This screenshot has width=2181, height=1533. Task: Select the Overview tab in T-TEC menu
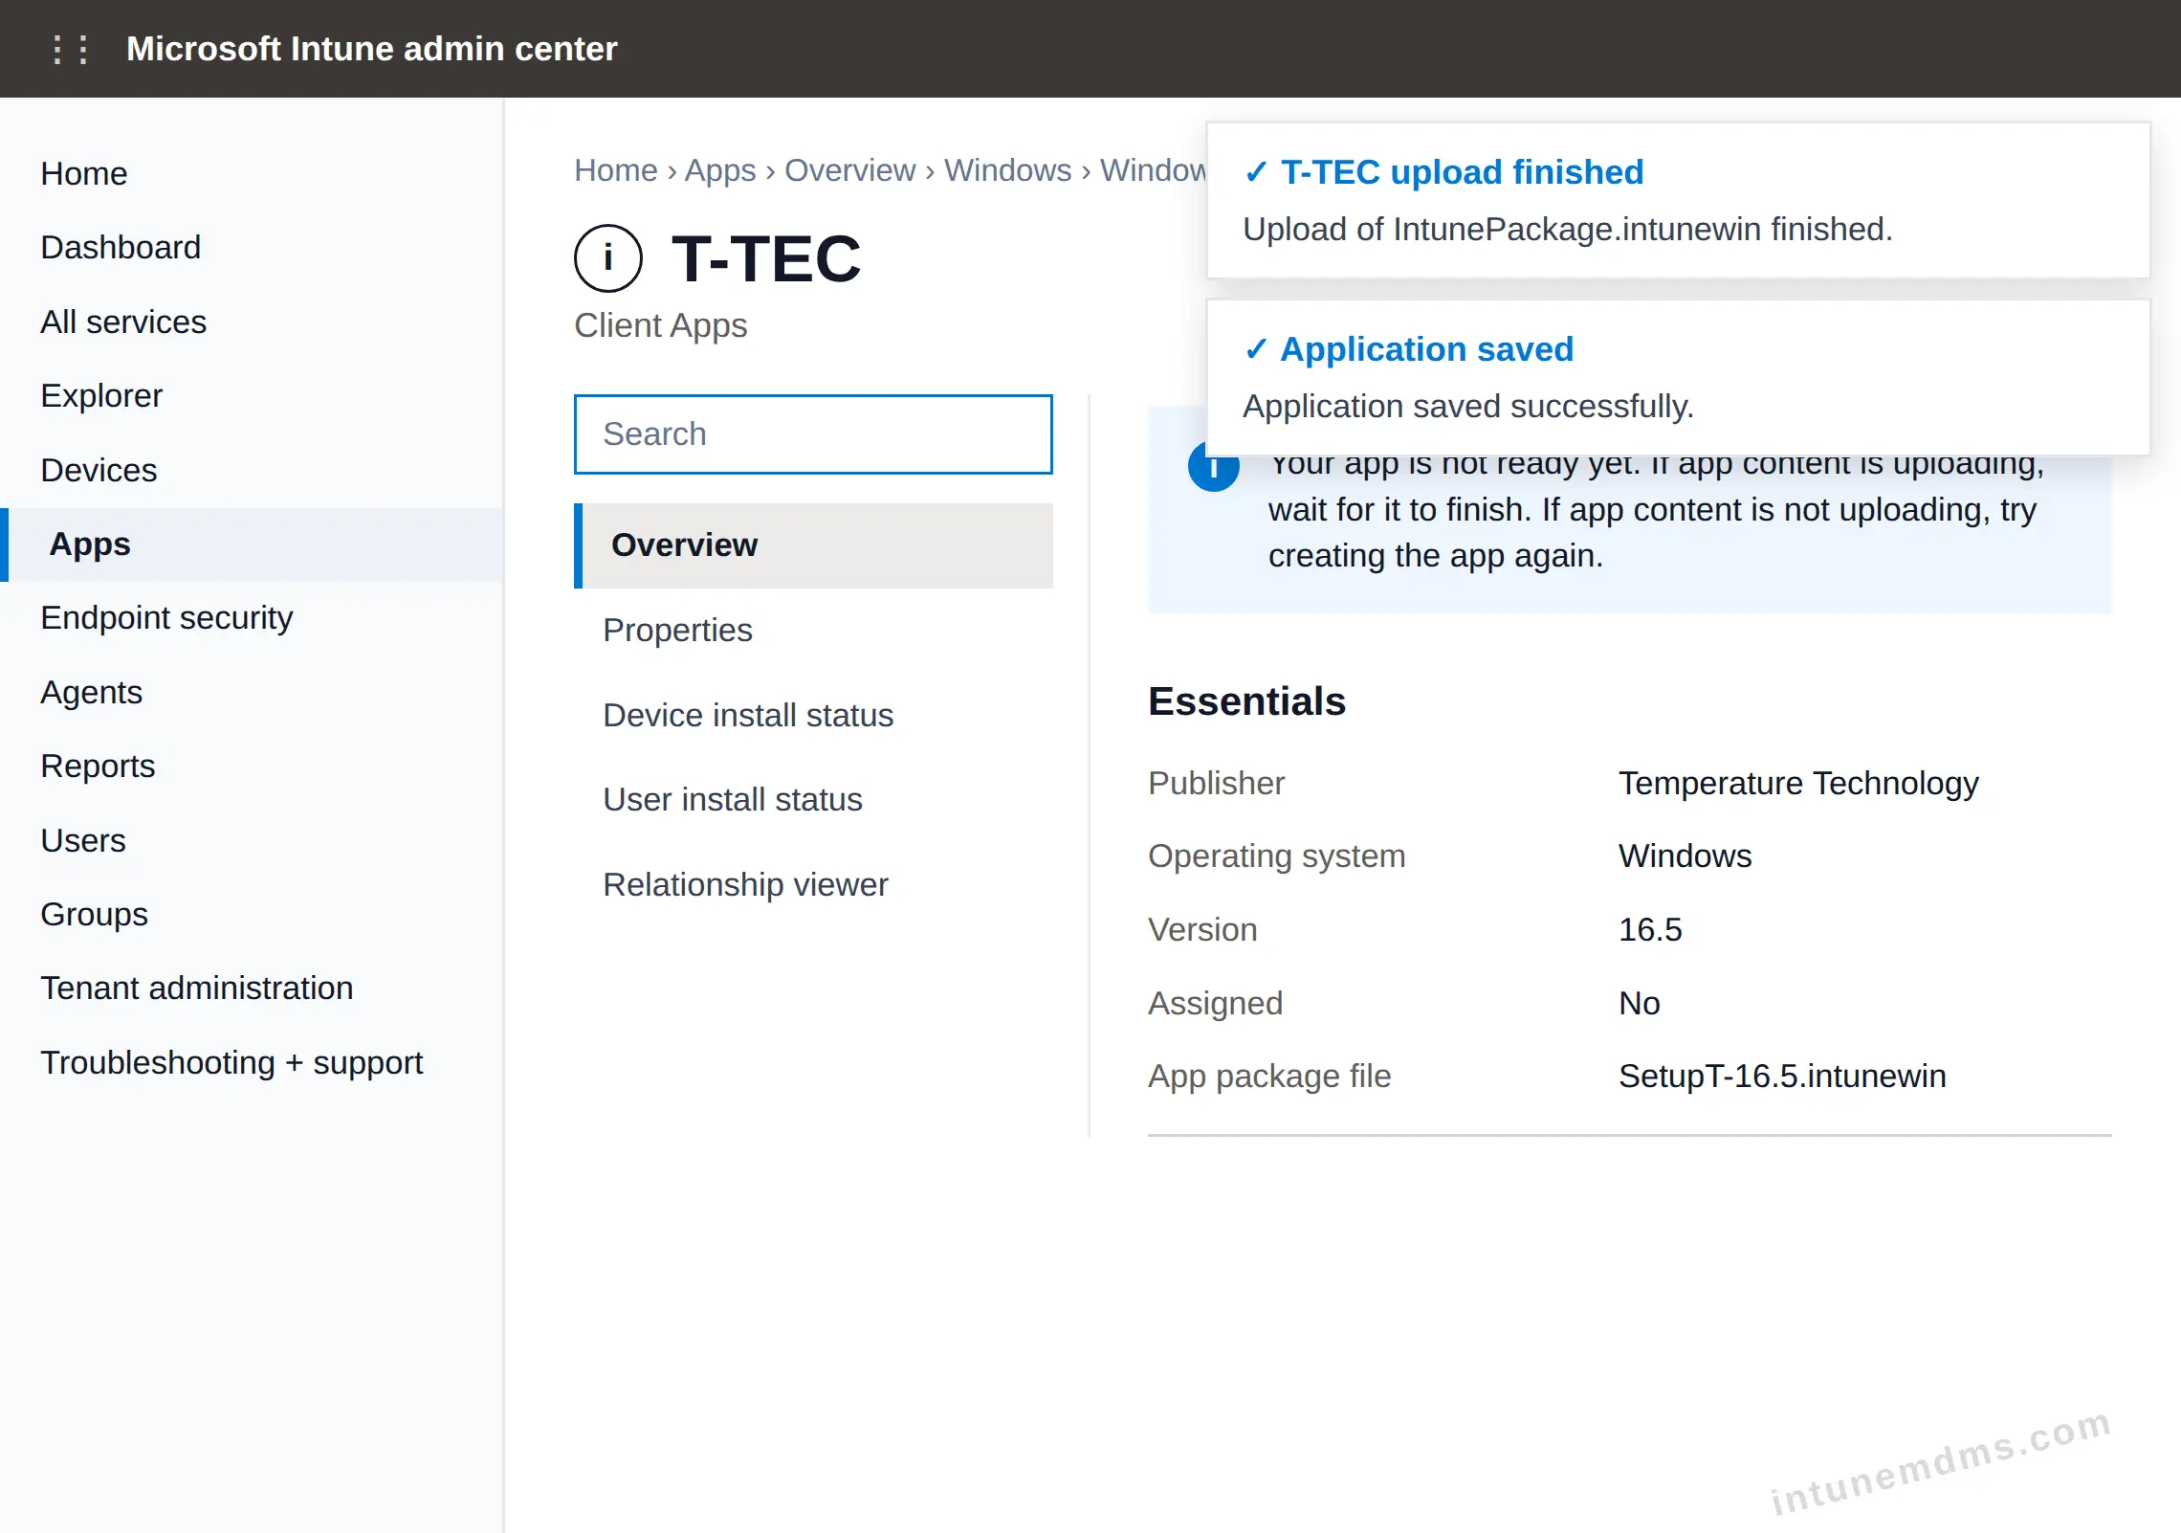[813, 545]
